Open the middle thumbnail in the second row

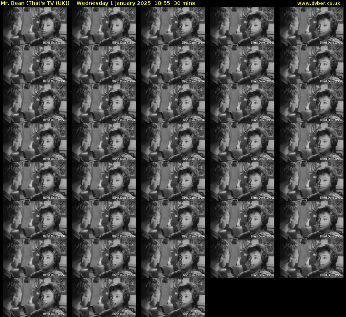pyautogui.click(x=173, y=65)
